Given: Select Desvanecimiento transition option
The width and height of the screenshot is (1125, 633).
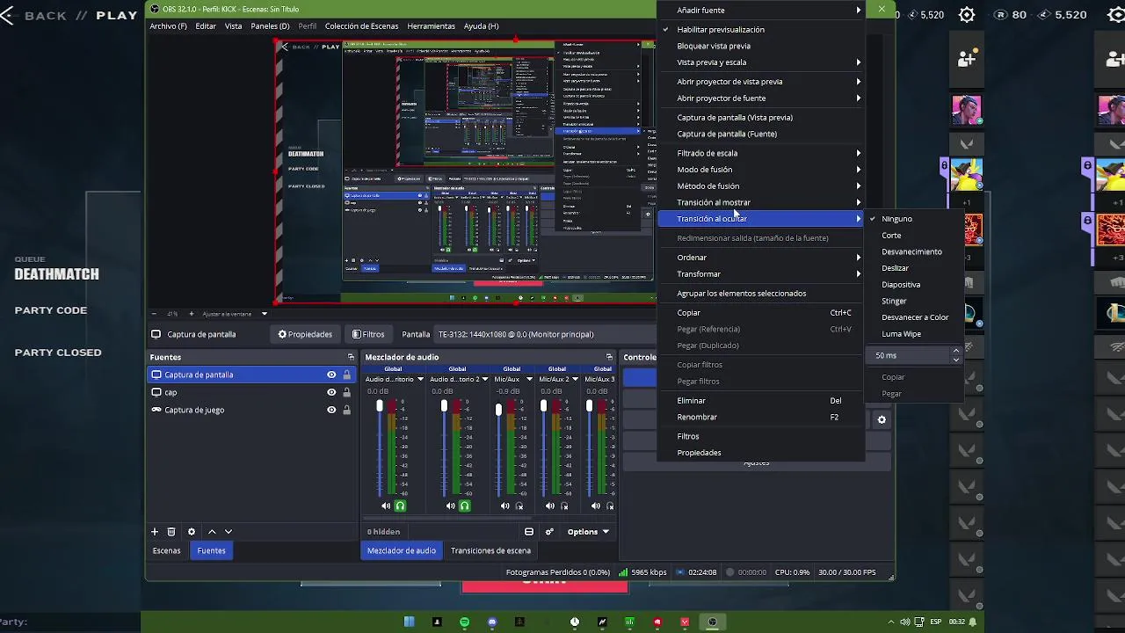Looking at the screenshot, I should coord(915,251).
